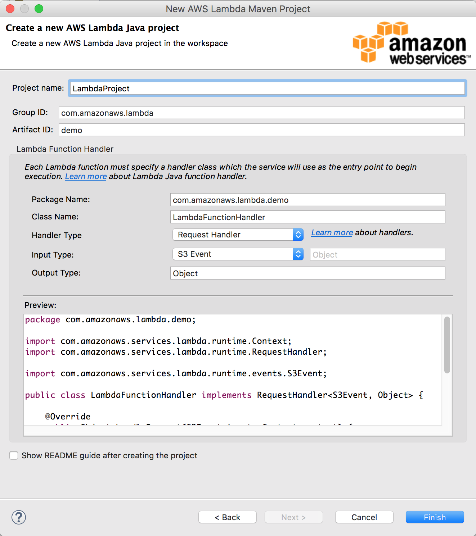Expand the Input Type S3 Event dropdown
The width and height of the screenshot is (476, 536).
click(x=238, y=254)
